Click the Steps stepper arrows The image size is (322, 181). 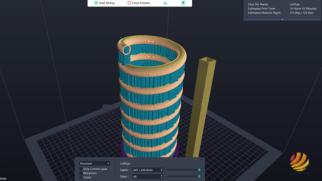162,176
